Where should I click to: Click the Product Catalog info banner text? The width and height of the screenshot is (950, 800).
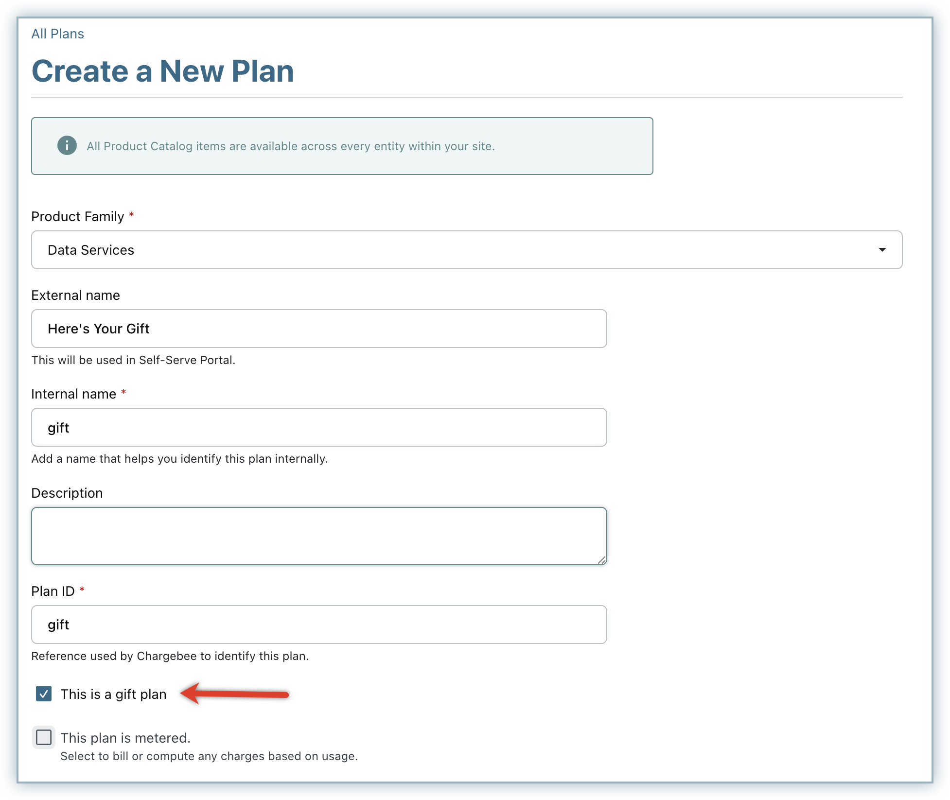click(x=290, y=146)
